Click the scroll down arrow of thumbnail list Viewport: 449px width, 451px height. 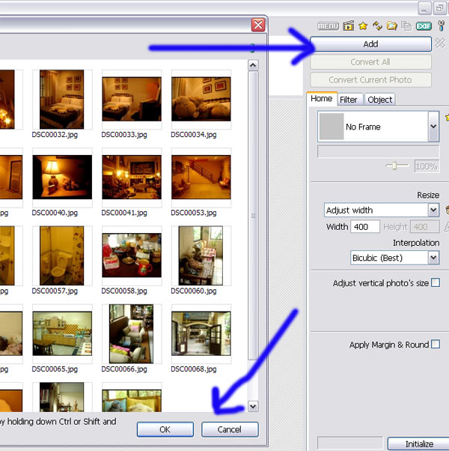253,406
